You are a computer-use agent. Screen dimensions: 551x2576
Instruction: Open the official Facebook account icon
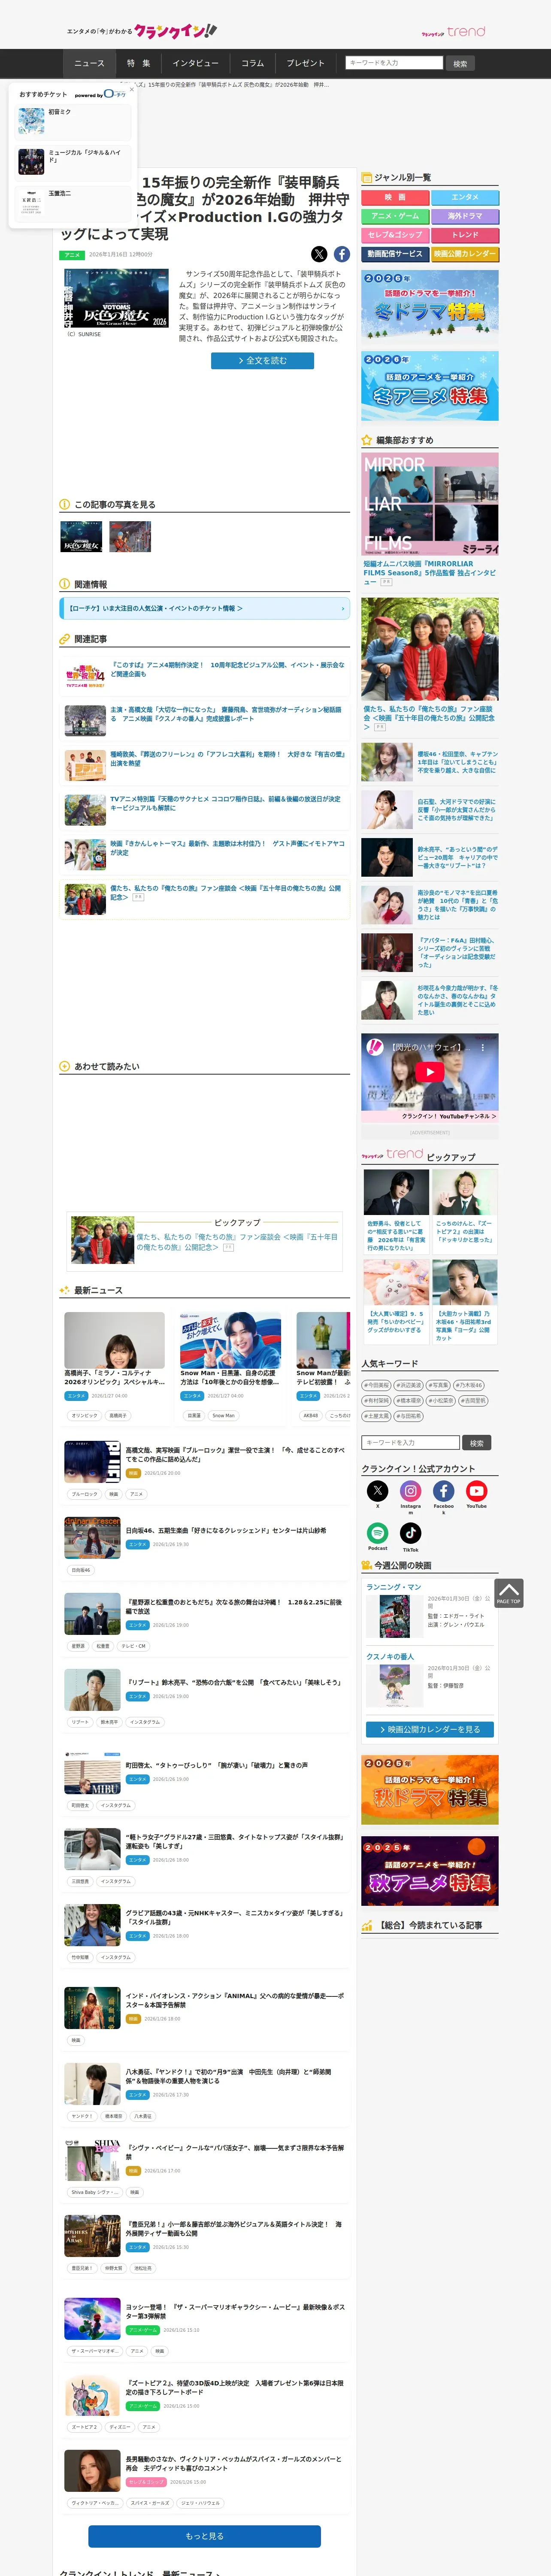(444, 1491)
